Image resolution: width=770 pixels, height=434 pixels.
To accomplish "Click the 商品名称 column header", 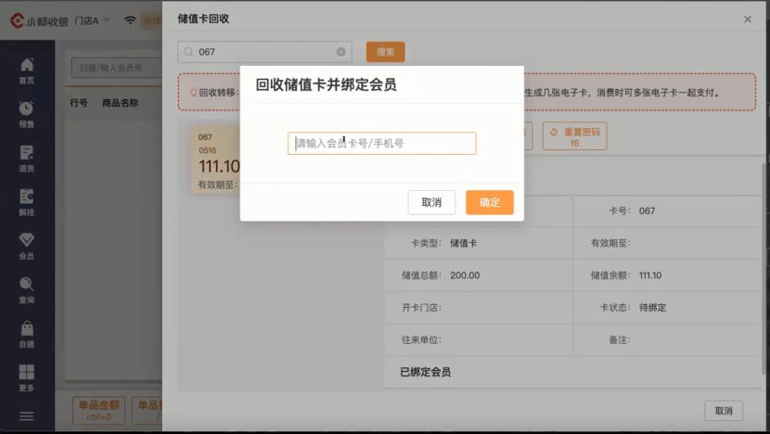I will pos(121,103).
